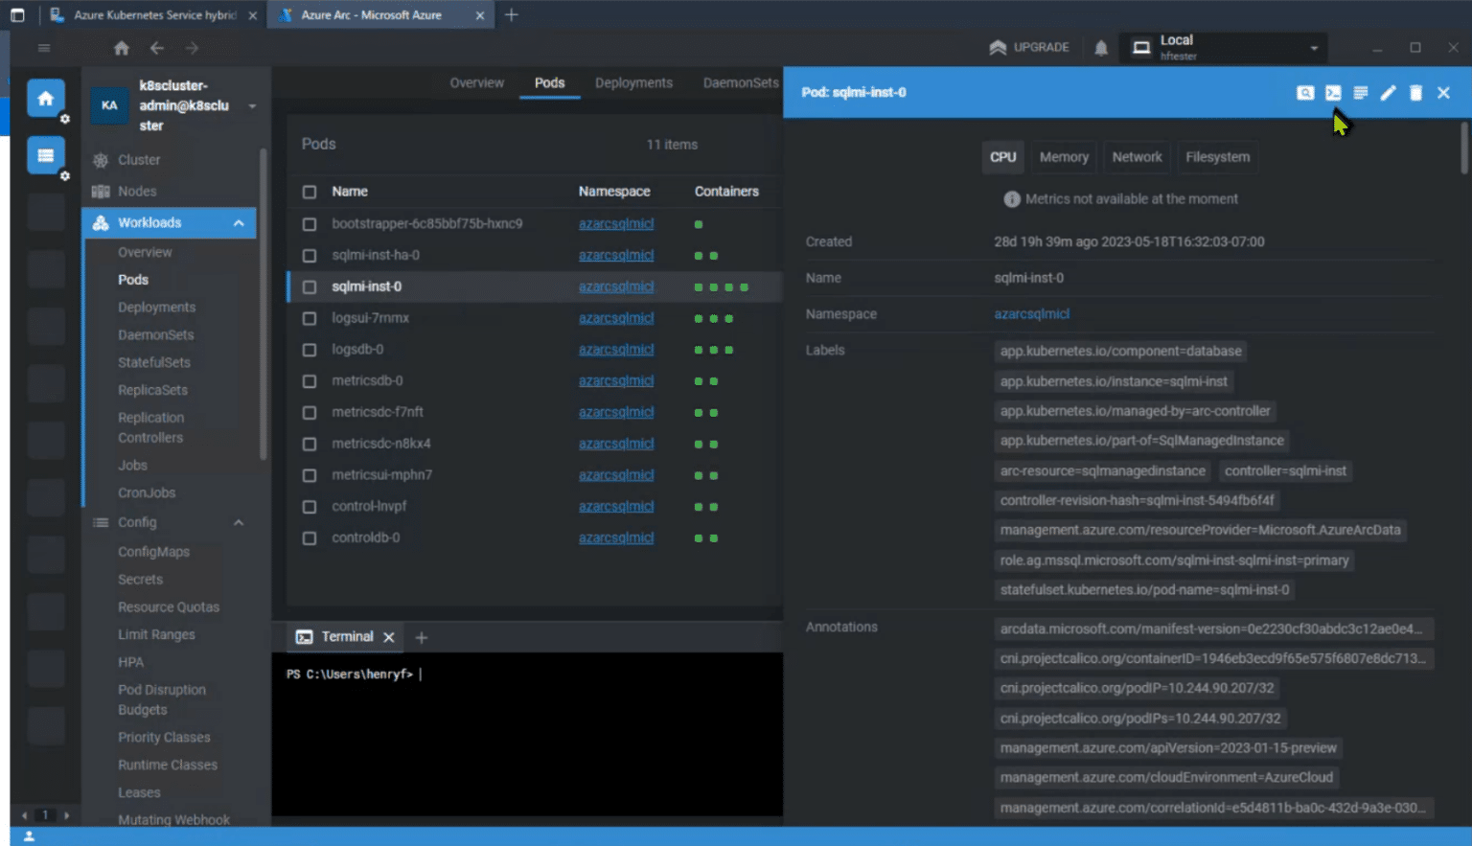Click into the PowerShell terminal prompt
1472x846 pixels.
click(527, 734)
